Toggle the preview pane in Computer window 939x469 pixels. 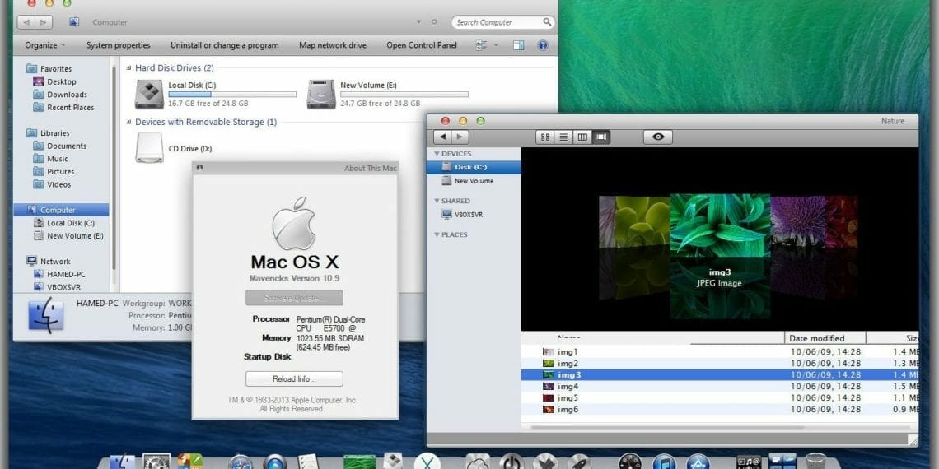(519, 45)
